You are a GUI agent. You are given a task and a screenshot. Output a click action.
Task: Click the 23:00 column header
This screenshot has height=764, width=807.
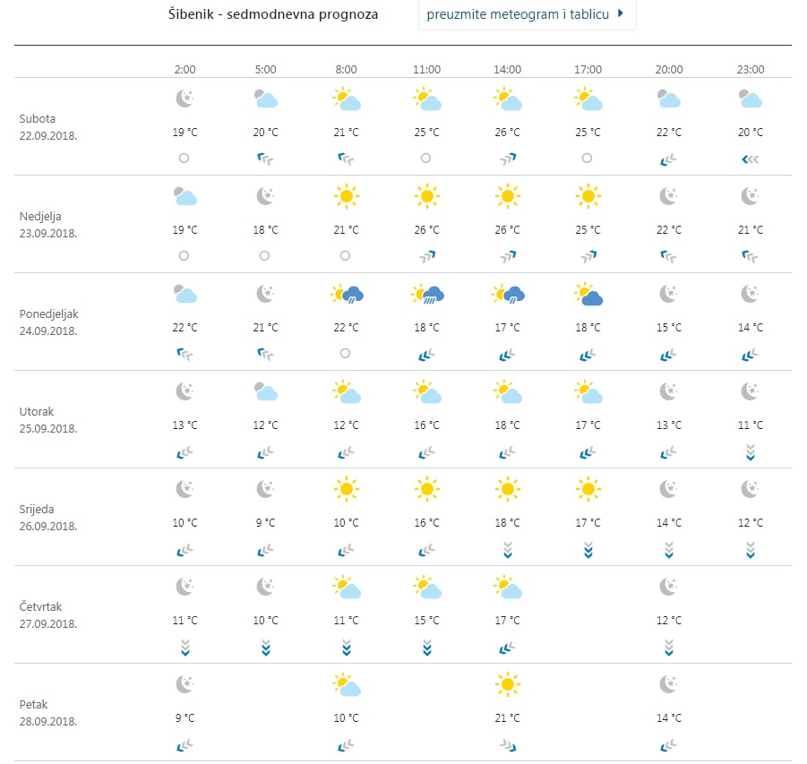(751, 70)
